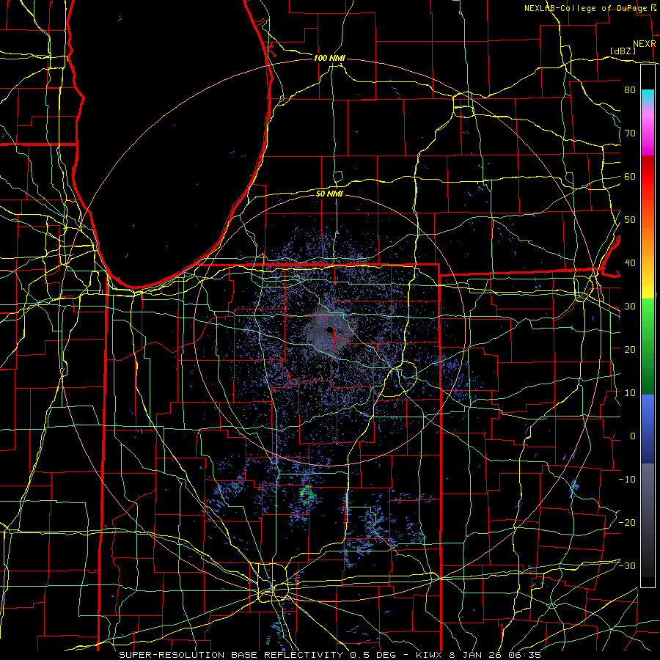The image size is (660, 660).
Task: Click the 100 NMI range ring label
Action: point(329,58)
